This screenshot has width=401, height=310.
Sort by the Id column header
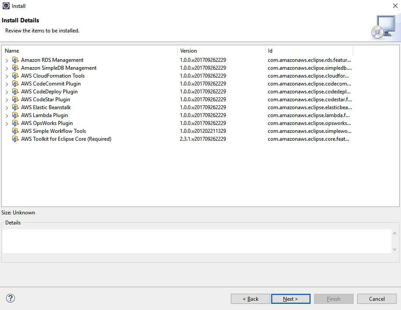click(309, 50)
